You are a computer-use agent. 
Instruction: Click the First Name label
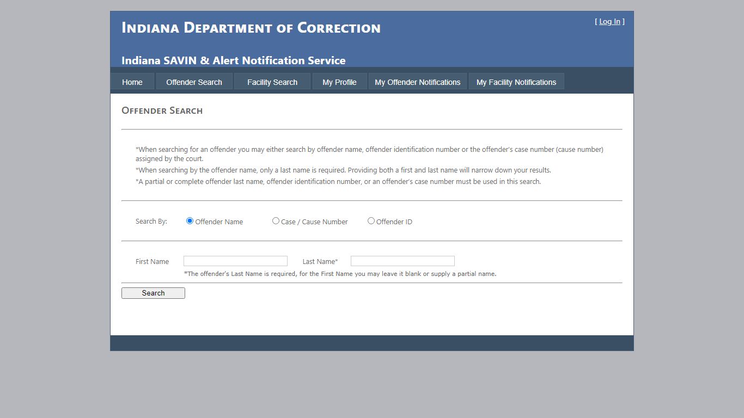[x=152, y=262]
